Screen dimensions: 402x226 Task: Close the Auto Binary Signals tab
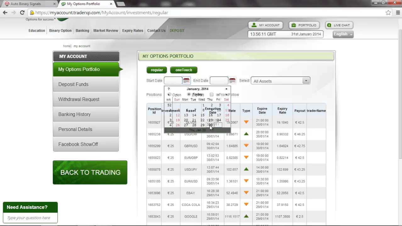(54, 4)
